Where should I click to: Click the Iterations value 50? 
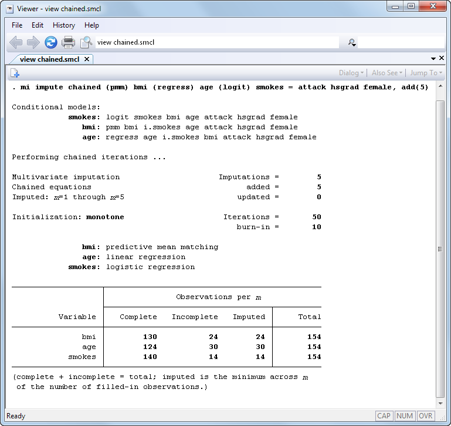click(317, 217)
